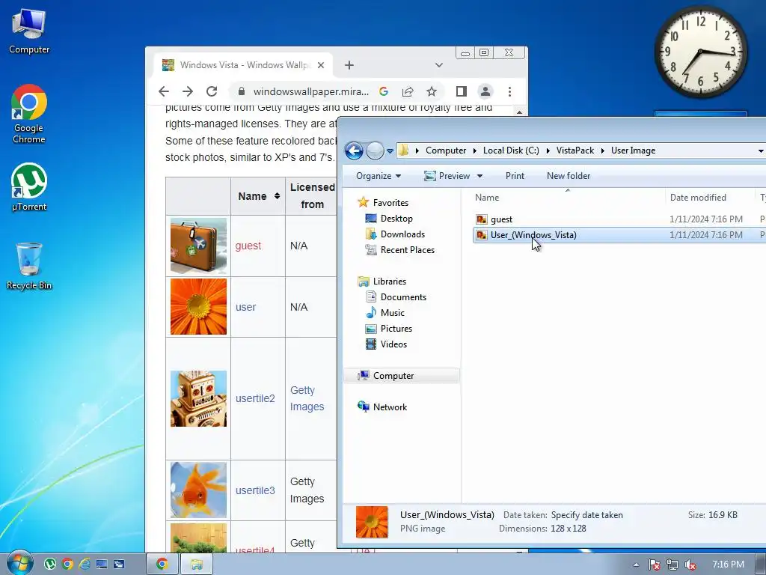
Task: Click the goldfish usertile3 thumbnail
Action: coord(198,490)
